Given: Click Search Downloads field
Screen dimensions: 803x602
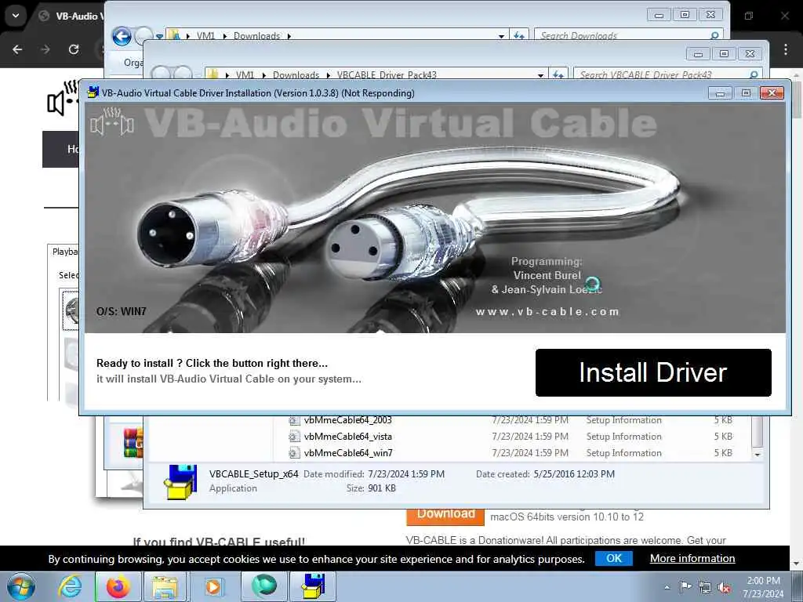Looking at the screenshot, I should tap(629, 35).
